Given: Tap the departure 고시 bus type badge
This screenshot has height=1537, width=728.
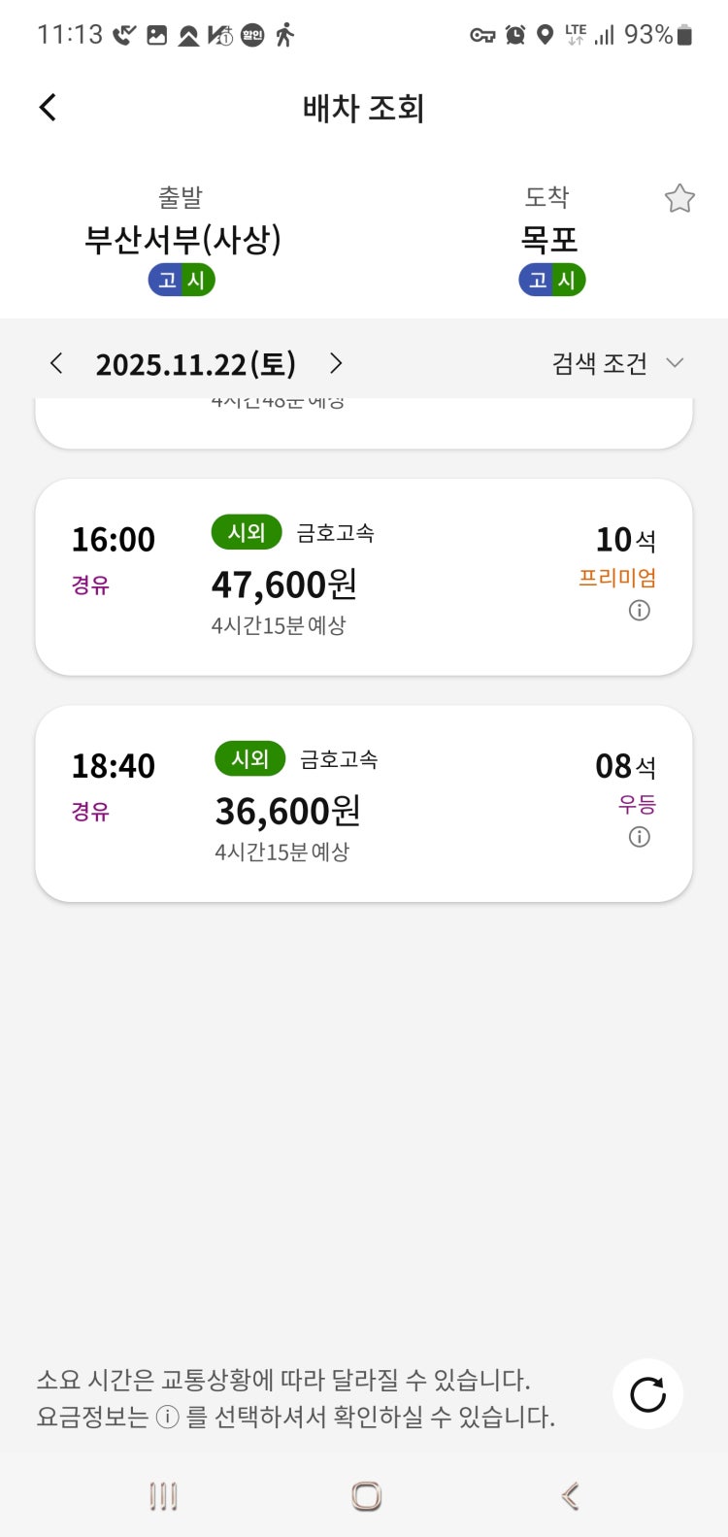Looking at the screenshot, I should point(182,281).
